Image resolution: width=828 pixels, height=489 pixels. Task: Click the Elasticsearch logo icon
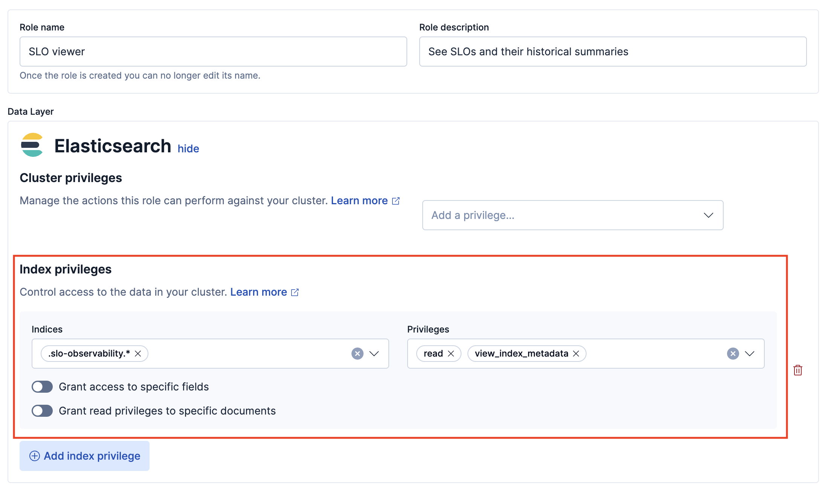pyautogui.click(x=32, y=145)
